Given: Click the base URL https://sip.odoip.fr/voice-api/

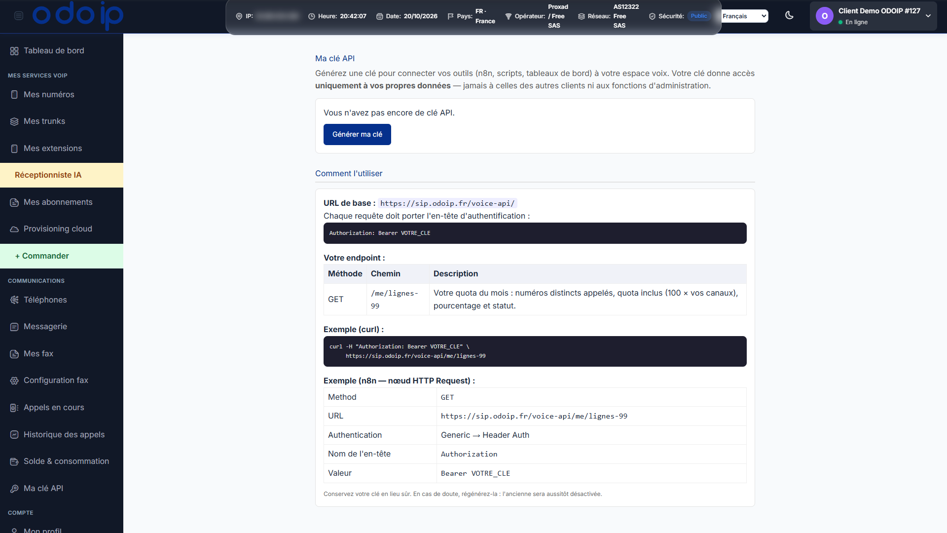Looking at the screenshot, I should click(447, 203).
